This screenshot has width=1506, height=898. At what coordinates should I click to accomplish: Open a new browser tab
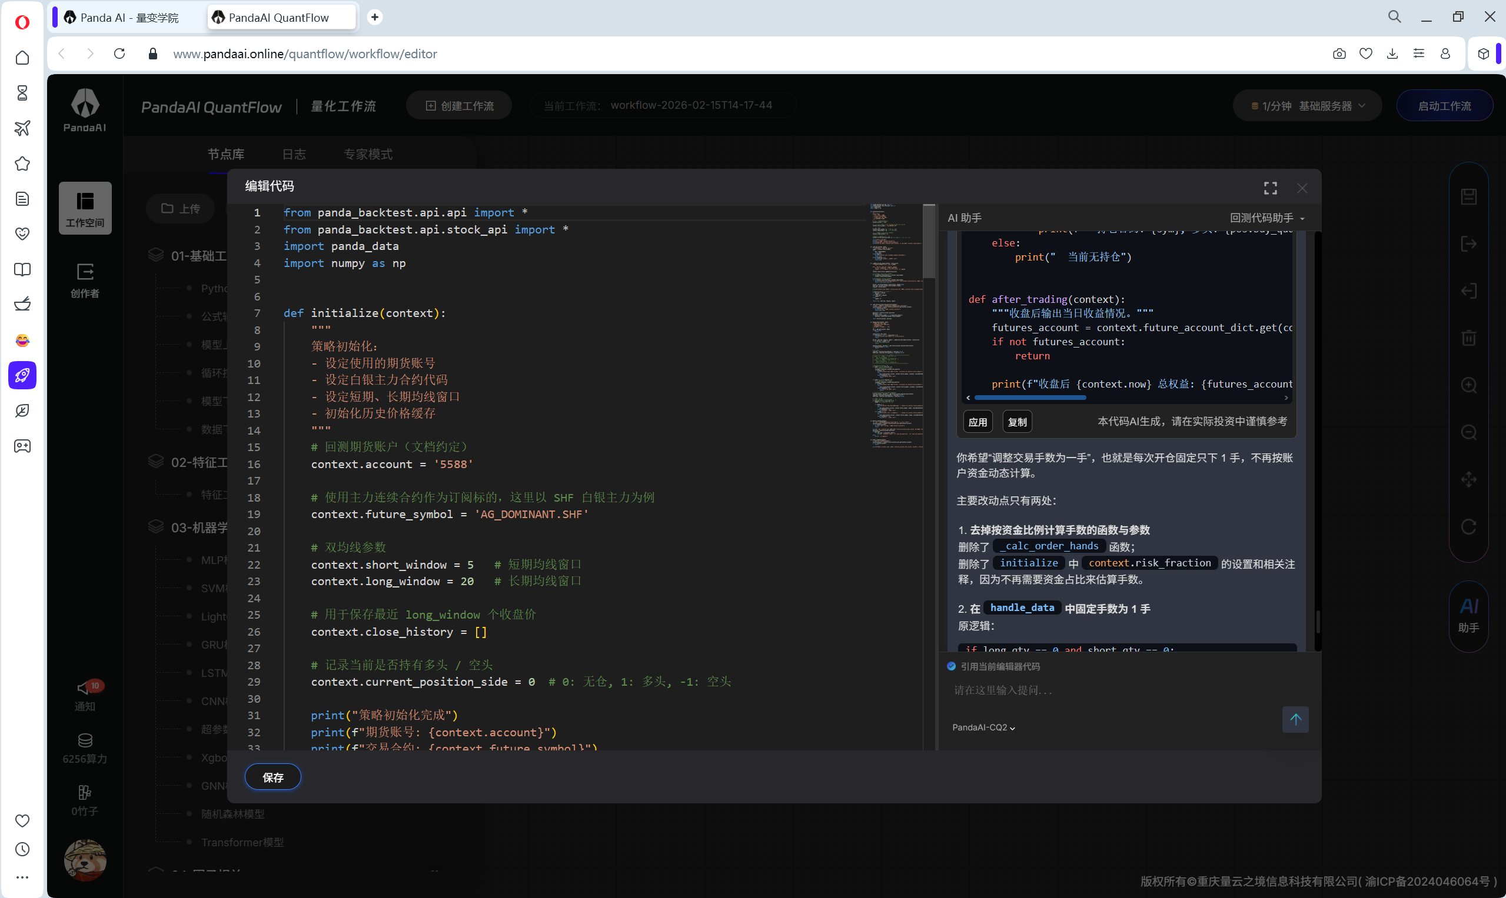(375, 17)
